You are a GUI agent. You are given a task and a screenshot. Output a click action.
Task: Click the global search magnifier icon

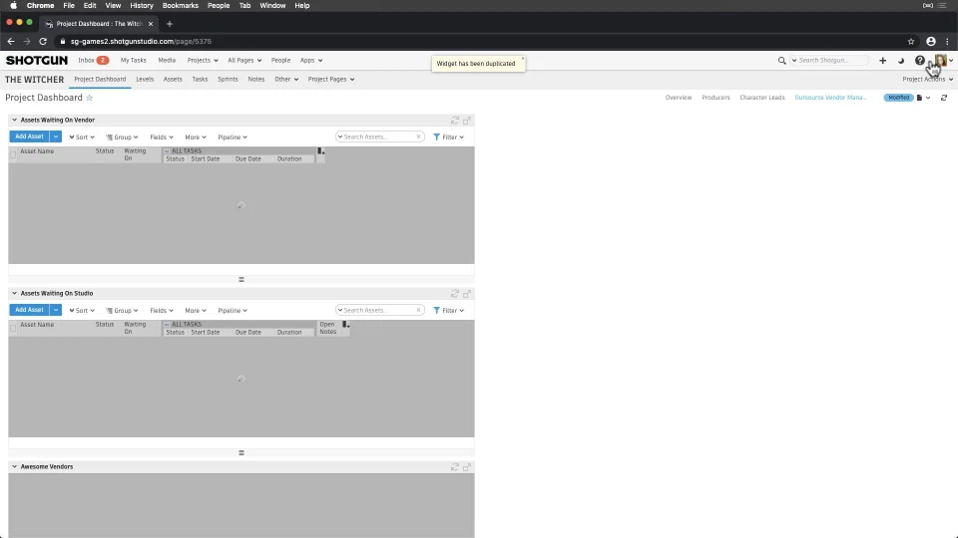781,61
